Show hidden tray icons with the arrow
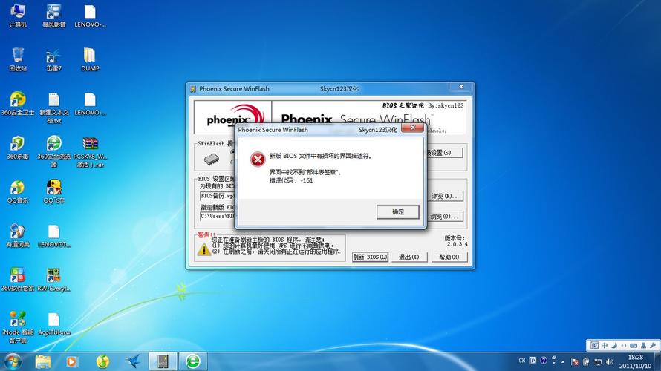The image size is (661, 371). click(563, 362)
